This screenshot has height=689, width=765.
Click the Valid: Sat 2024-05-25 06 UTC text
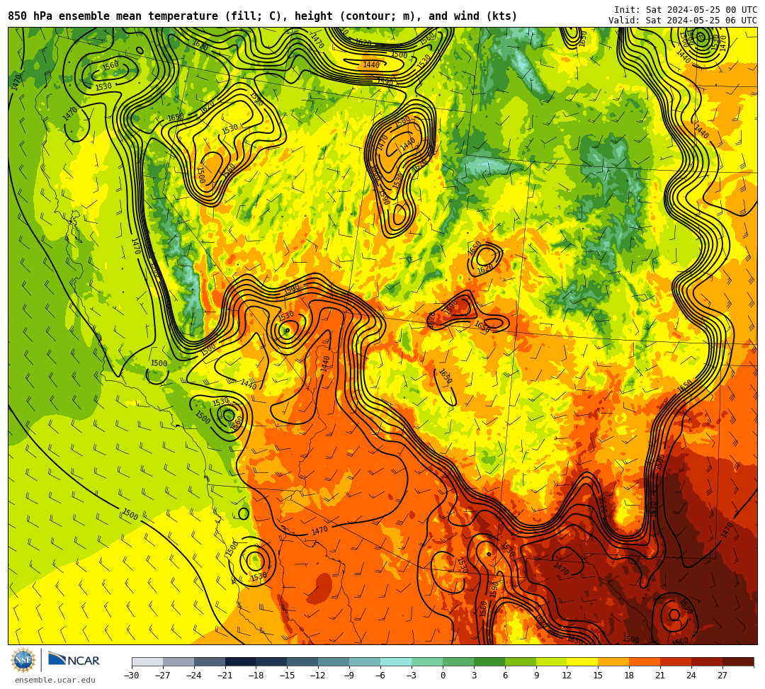[683, 21]
